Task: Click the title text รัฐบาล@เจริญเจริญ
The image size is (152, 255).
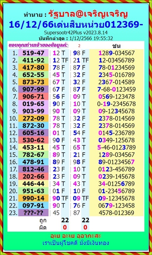Action: pyautogui.click(x=88, y=14)
